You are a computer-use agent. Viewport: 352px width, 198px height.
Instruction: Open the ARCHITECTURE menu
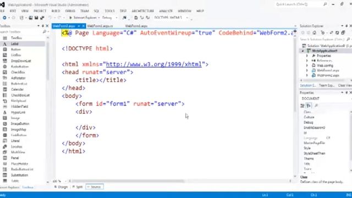(143, 11)
